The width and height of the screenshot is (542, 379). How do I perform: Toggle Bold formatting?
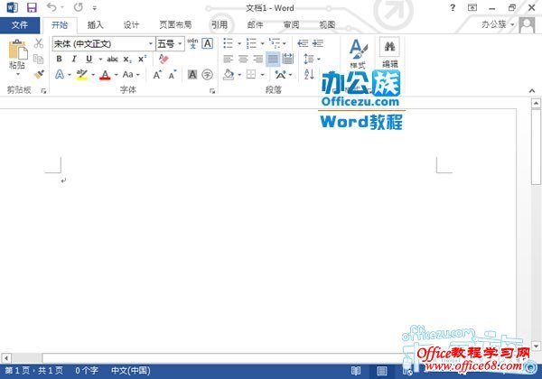[x=59, y=59]
